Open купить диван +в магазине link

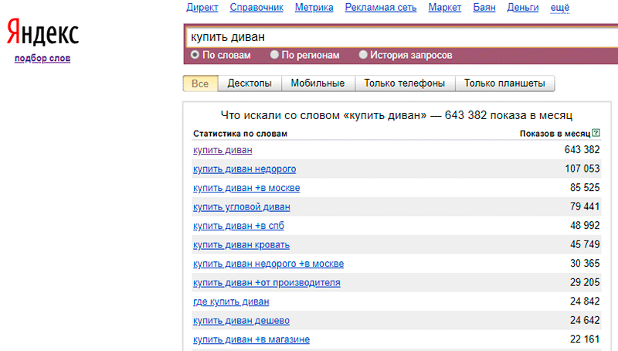point(252,339)
